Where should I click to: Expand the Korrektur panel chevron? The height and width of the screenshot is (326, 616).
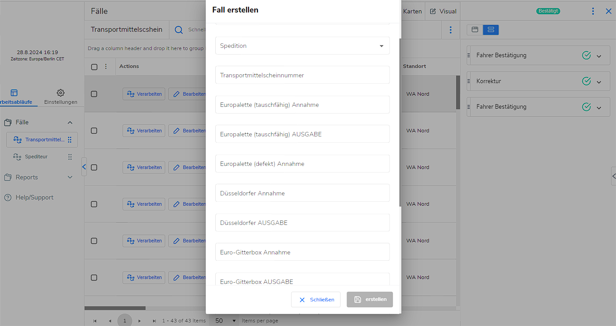pyautogui.click(x=599, y=82)
